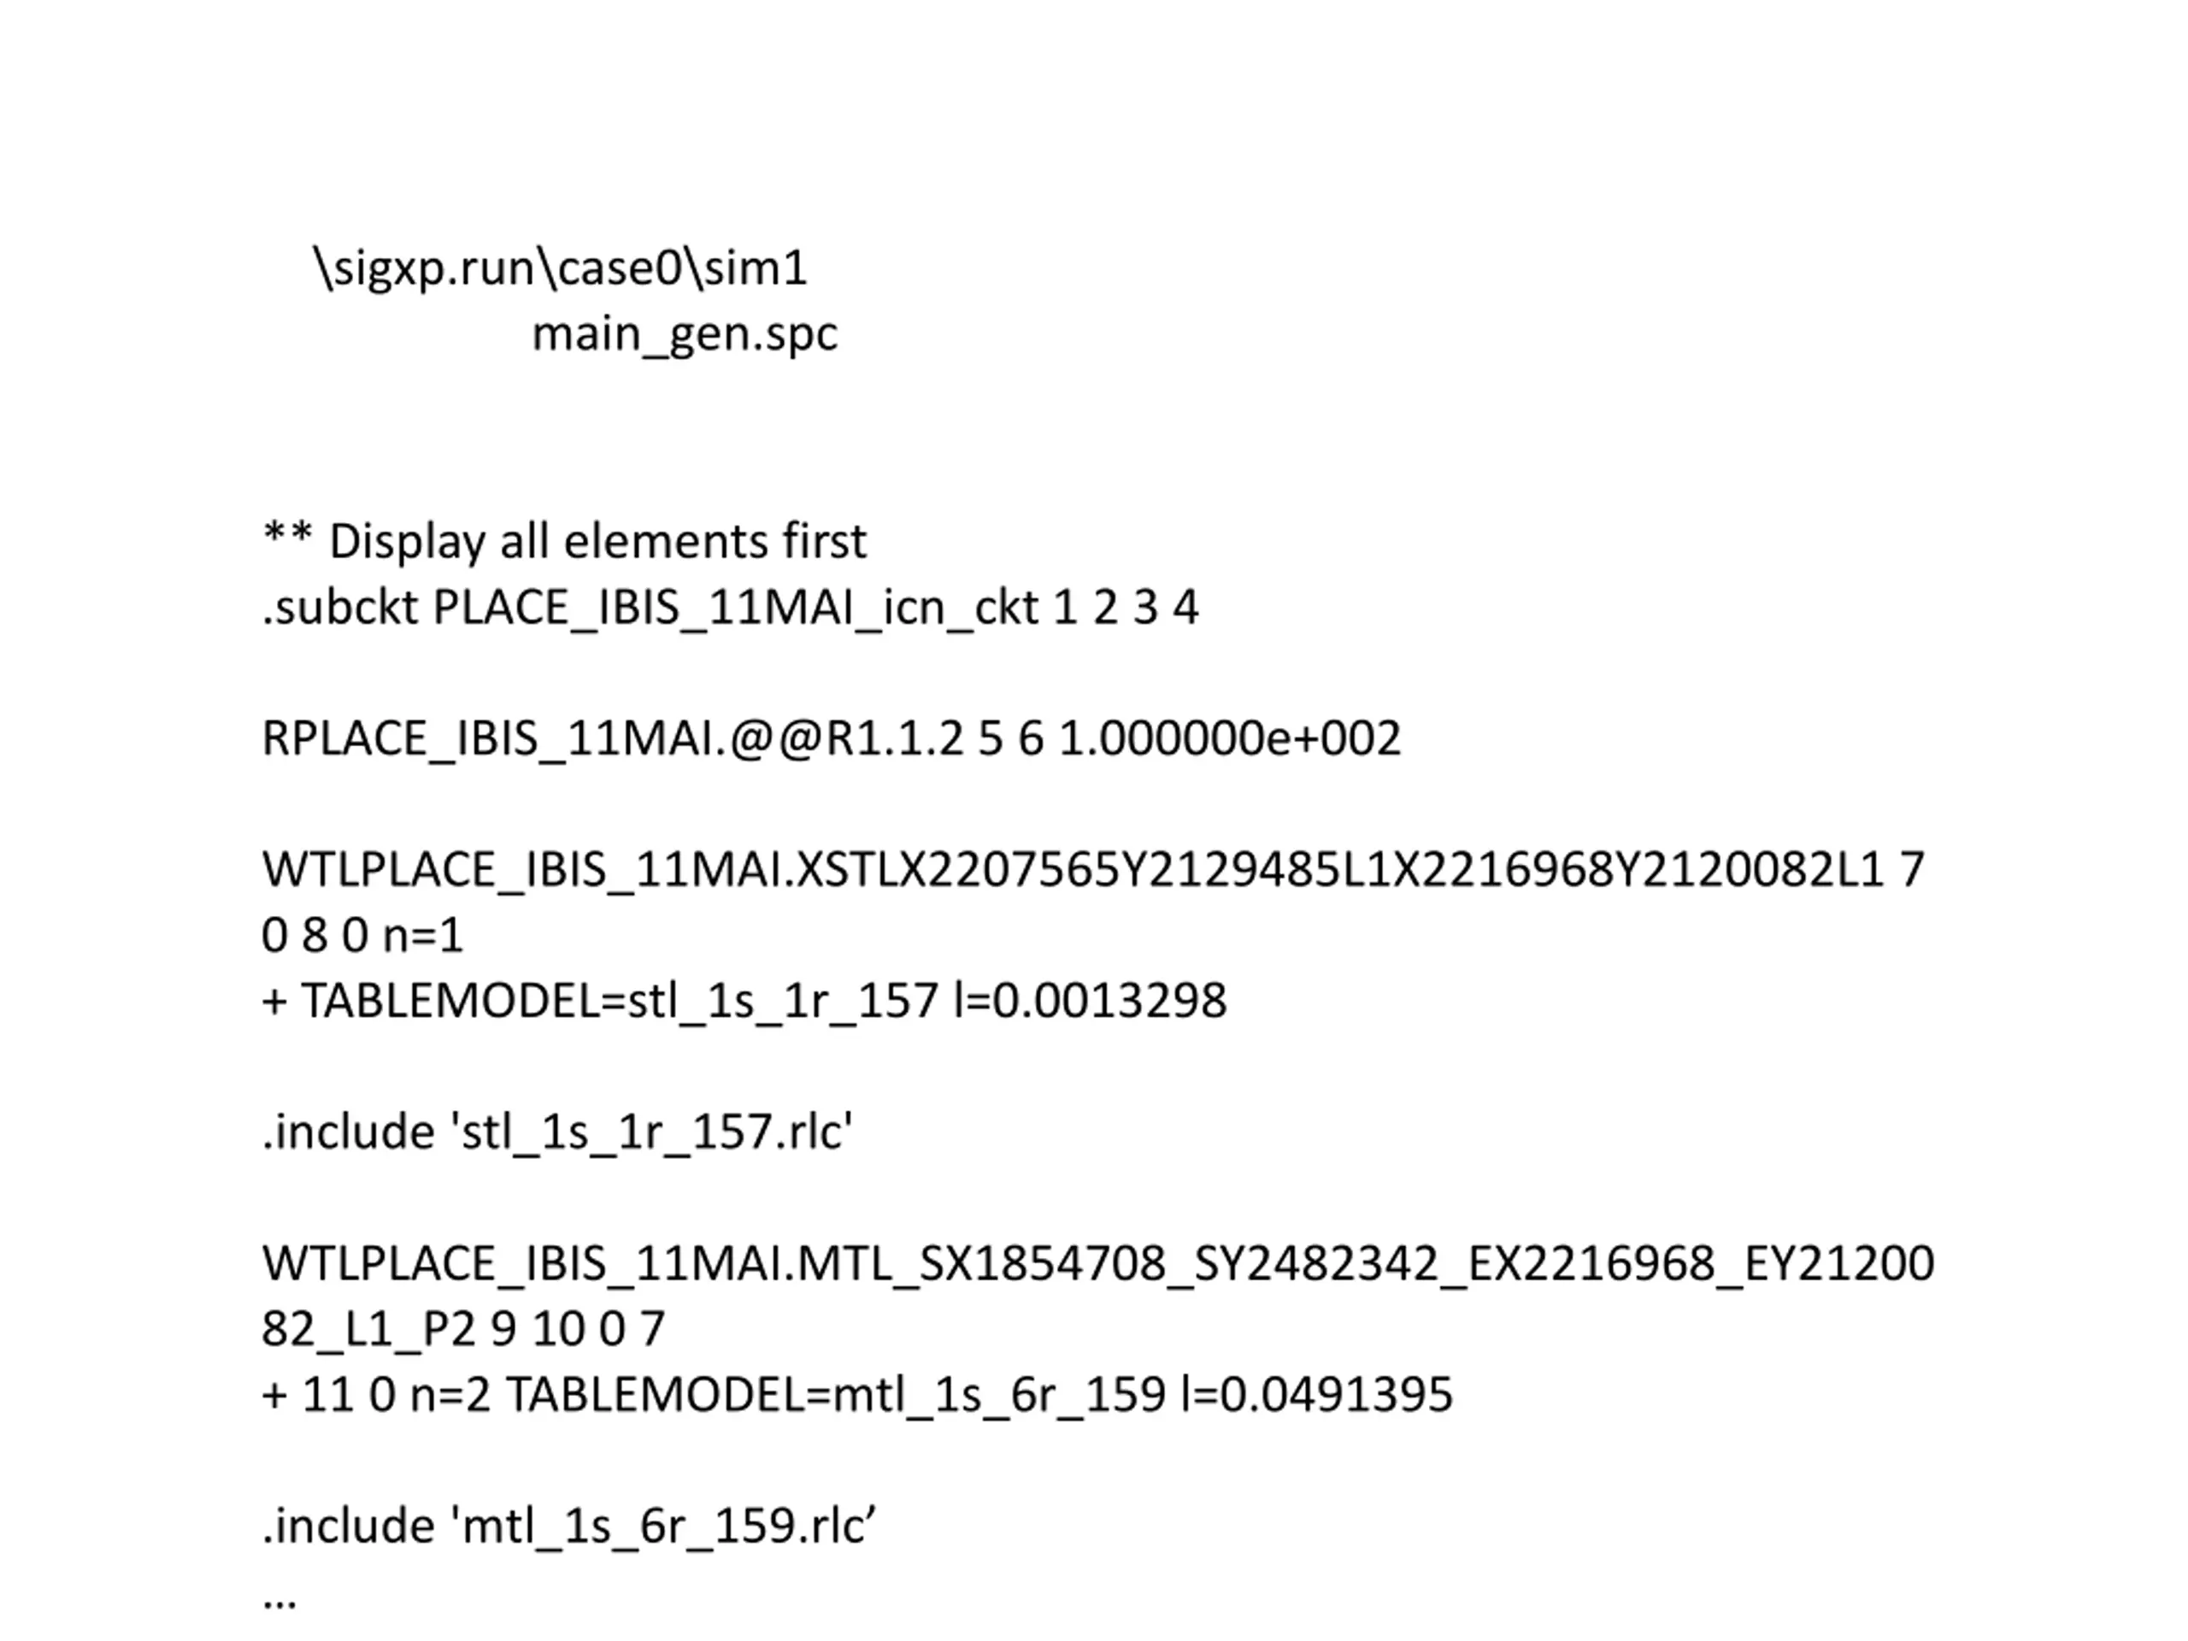Click the '82_L1_P2 9 10 0 7' continuation line
This screenshot has height=1641, width=2188.
pyautogui.click(x=463, y=1329)
